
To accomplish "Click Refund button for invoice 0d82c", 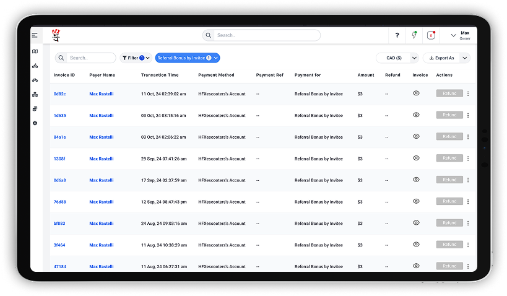I will (x=449, y=93).
